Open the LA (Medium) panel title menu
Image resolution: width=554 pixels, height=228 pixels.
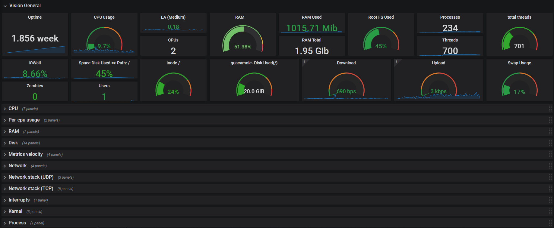coord(173,17)
